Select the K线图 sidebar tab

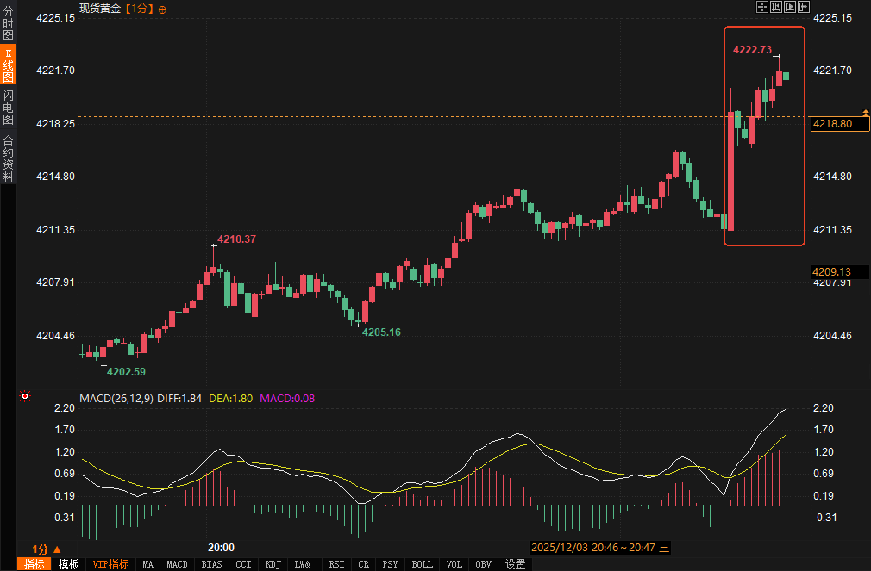tap(8, 65)
